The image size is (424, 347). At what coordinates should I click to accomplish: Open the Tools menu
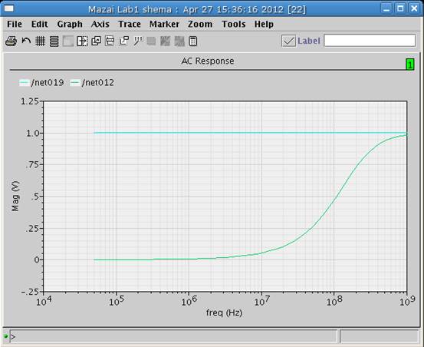point(234,24)
